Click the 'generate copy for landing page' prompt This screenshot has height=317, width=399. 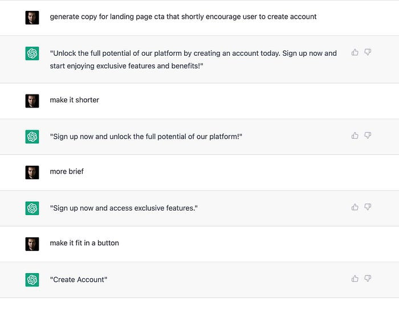[x=183, y=17]
